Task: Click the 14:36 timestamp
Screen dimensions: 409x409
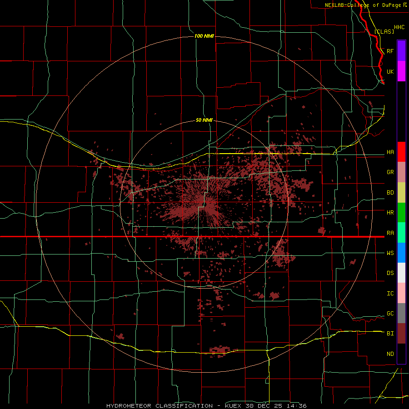Action: [x=297, y=406]
